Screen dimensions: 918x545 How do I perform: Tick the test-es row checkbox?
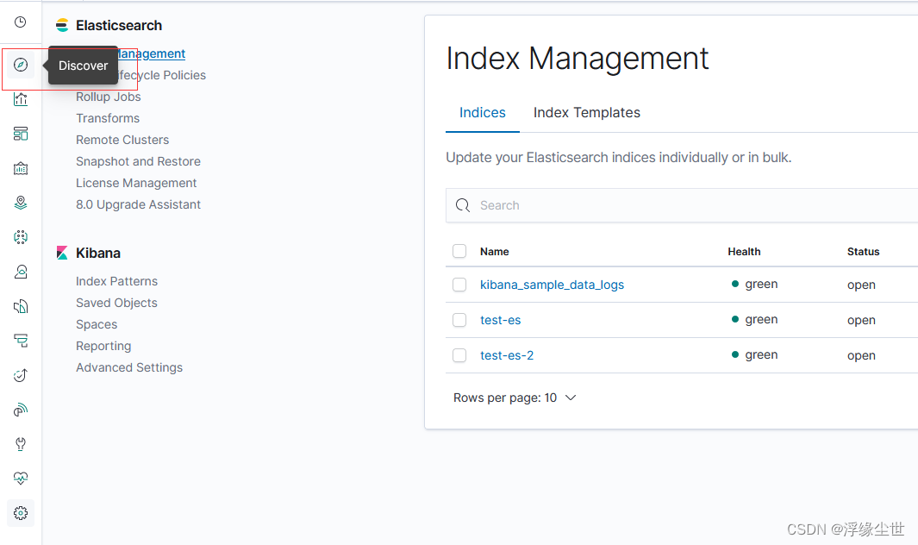(x=459, y=320)
